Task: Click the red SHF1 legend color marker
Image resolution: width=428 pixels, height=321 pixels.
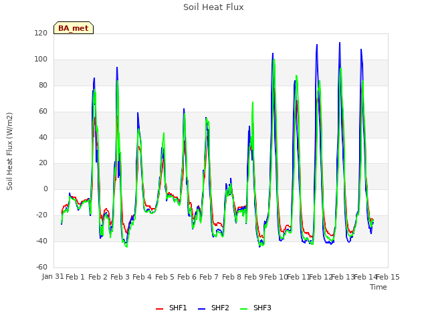Action: click(159, 308)
